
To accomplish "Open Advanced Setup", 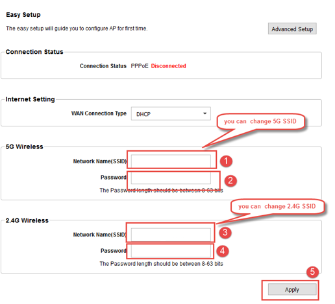I will coord(292,29).
